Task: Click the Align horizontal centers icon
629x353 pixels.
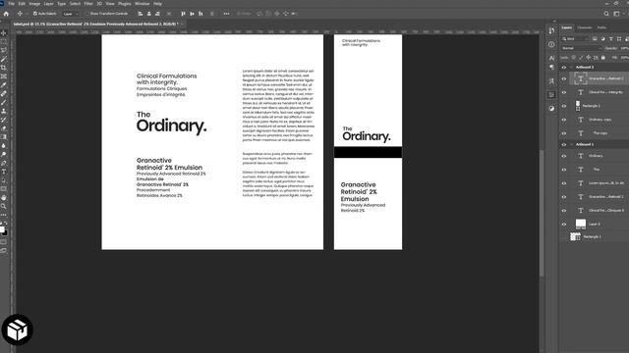Action: point(148,14)
